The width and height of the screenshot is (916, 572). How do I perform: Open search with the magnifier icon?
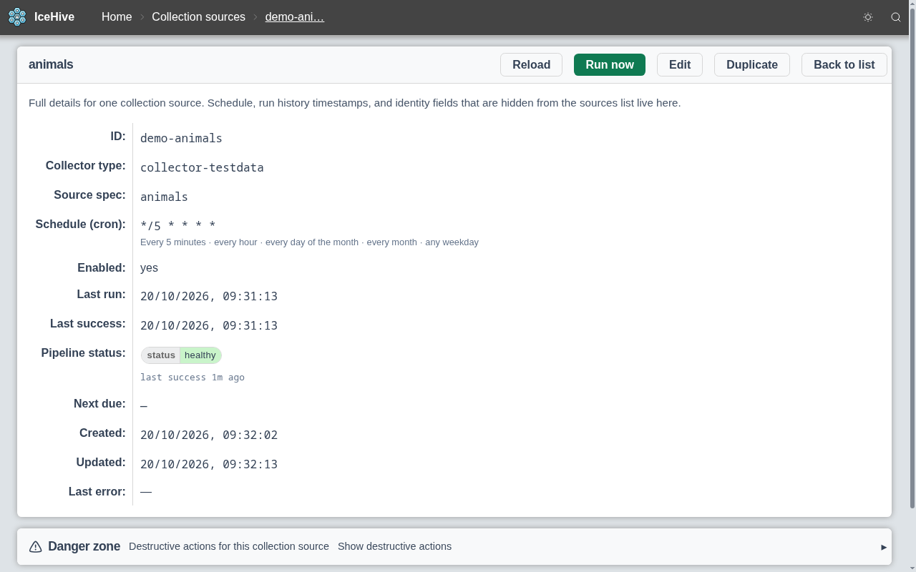pyautogui.click(x=896, y=17)
